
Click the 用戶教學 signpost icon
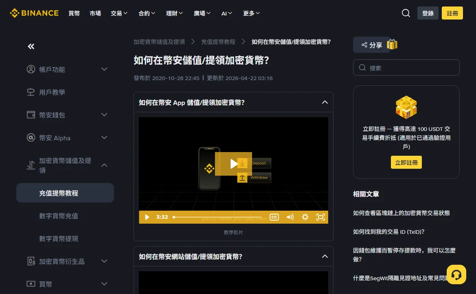tap(31, 92)
